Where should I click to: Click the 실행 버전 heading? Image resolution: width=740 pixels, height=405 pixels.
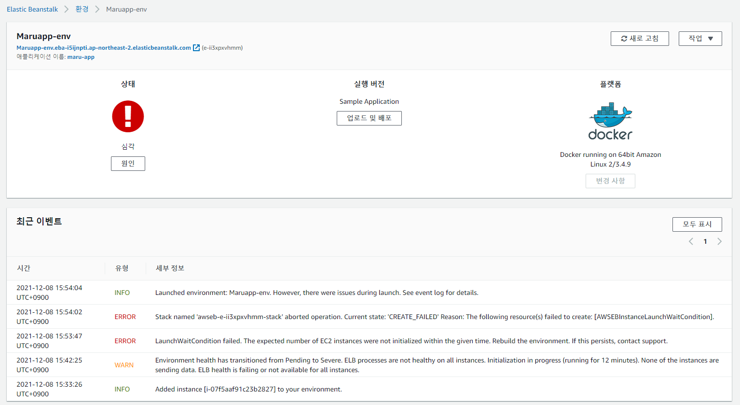(x=369, y=84)
